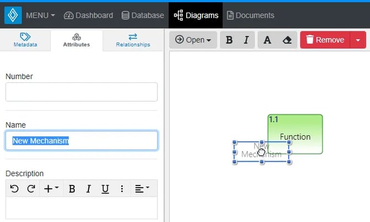Open the Description insert plus dropdown
This screenshot has width=370, height=222.
(x=51, y=189)
